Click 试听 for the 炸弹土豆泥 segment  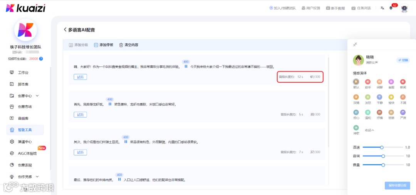point(80,152)
